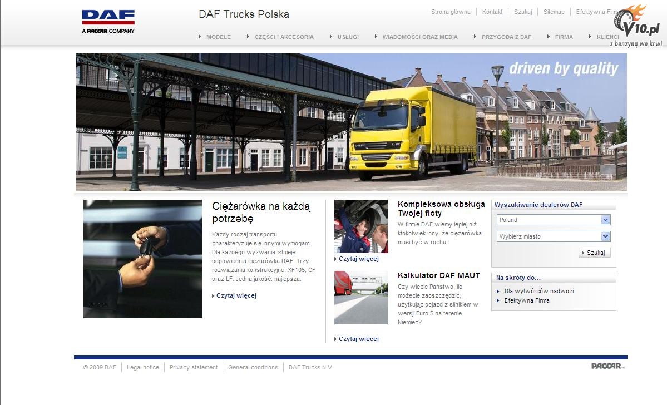Open the MODELE navigation menu

tap(218, 37)
